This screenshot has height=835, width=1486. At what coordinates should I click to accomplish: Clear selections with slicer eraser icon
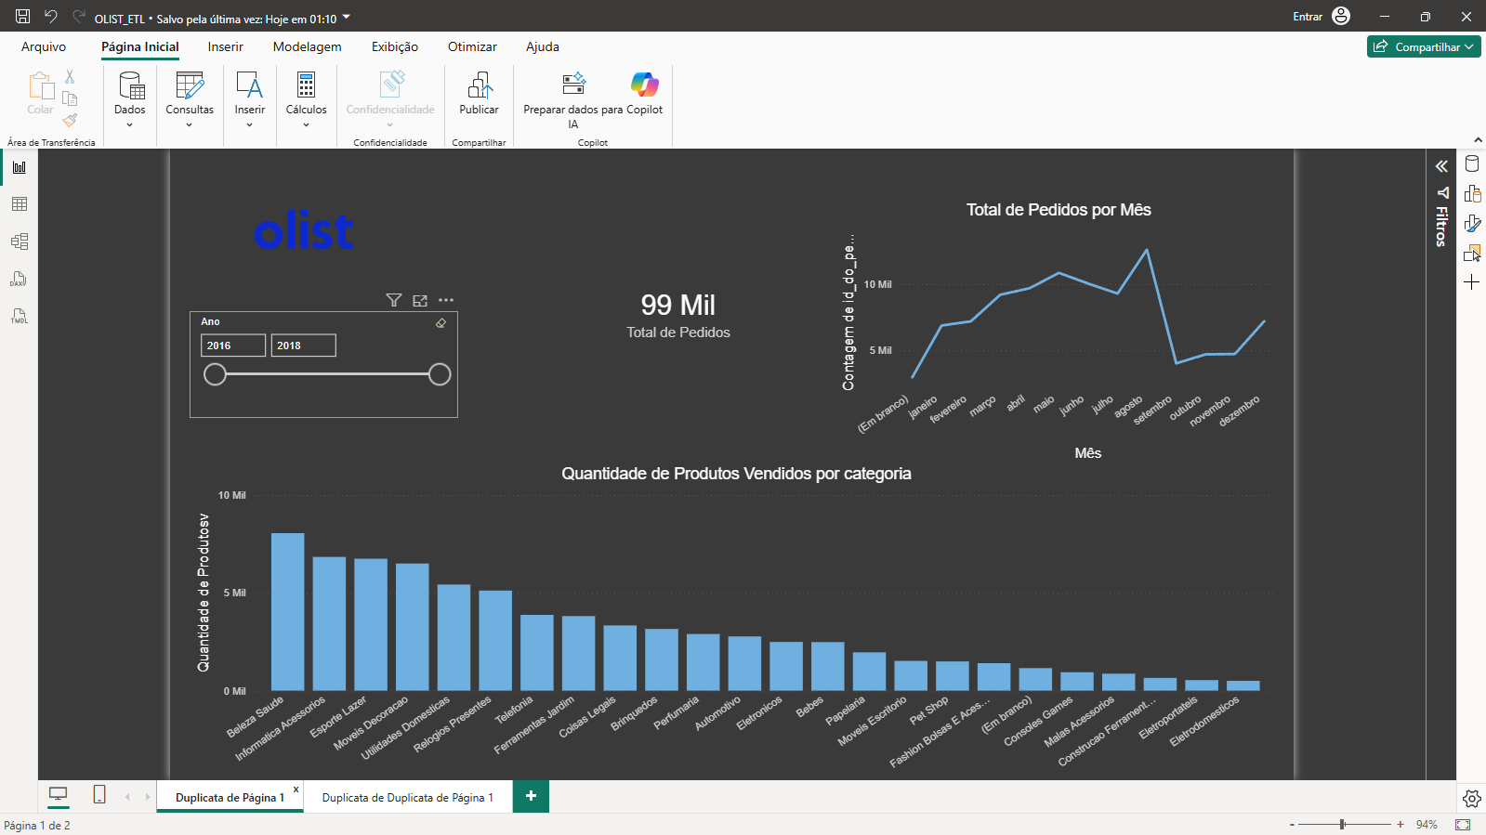point(441,323)
